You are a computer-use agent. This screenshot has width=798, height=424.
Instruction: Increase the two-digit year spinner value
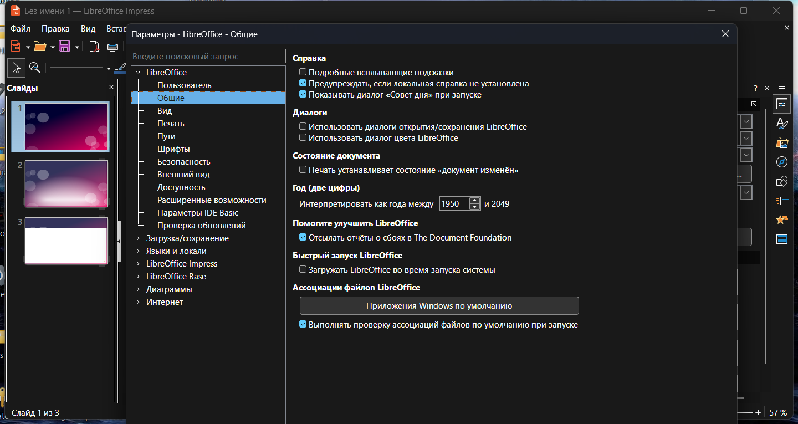474,201
